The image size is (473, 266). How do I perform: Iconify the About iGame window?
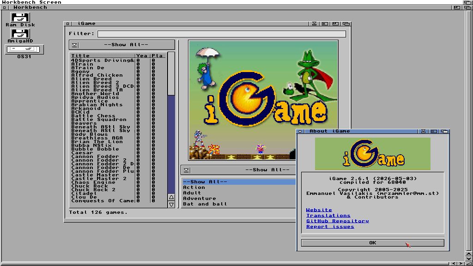[423, 131]
